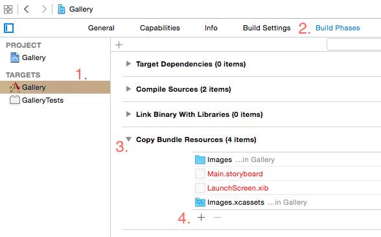Select the Gallery project blueprint icon
Viewport: 381px width, 237px height.
tap(14, 57)
